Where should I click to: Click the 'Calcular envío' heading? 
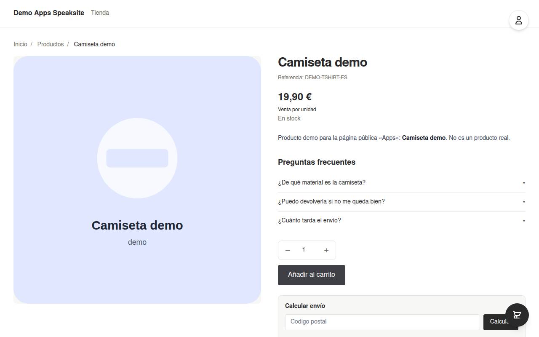point(305,306)
